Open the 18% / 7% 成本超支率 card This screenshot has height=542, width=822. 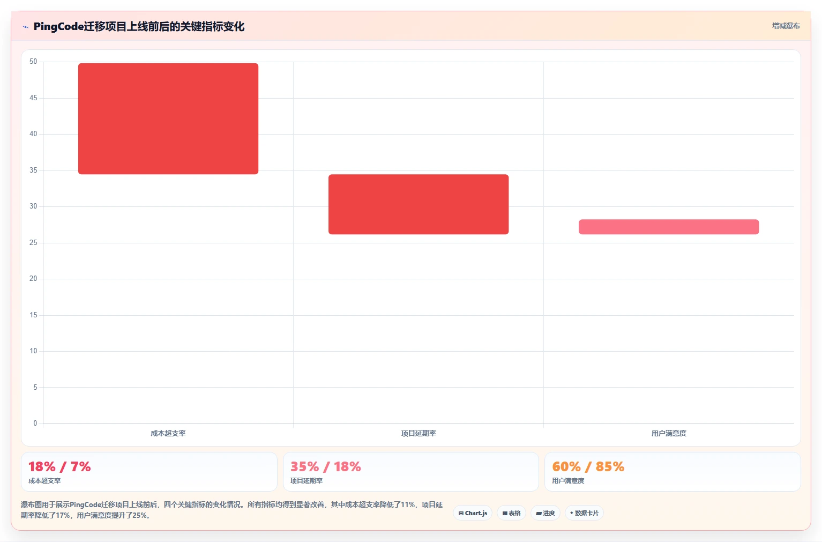click(x=149, y=472)
